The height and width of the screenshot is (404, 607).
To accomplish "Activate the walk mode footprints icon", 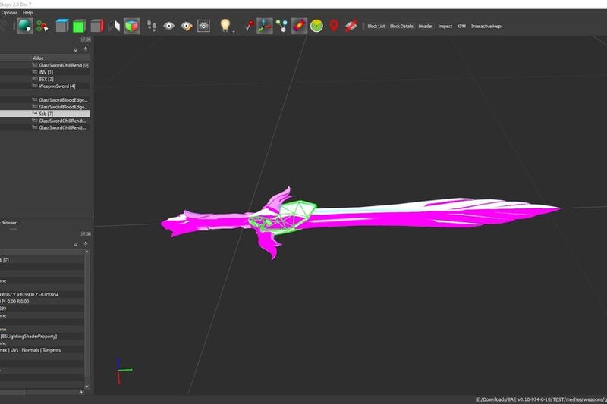I will 152,26.
